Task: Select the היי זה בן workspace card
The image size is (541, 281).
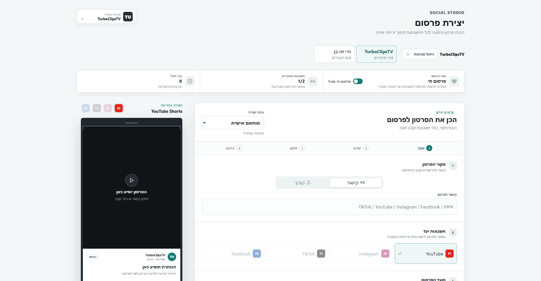Action: pos(334,54)
